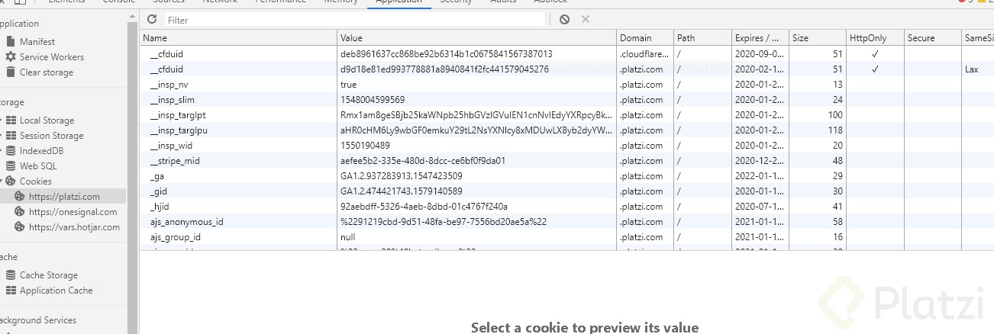Image resolution: width=994 pixels, height=334 pixels.
Task: Click HttpOnly checkmark of the Lax __cfduid row
Action: tap(875, 69)
